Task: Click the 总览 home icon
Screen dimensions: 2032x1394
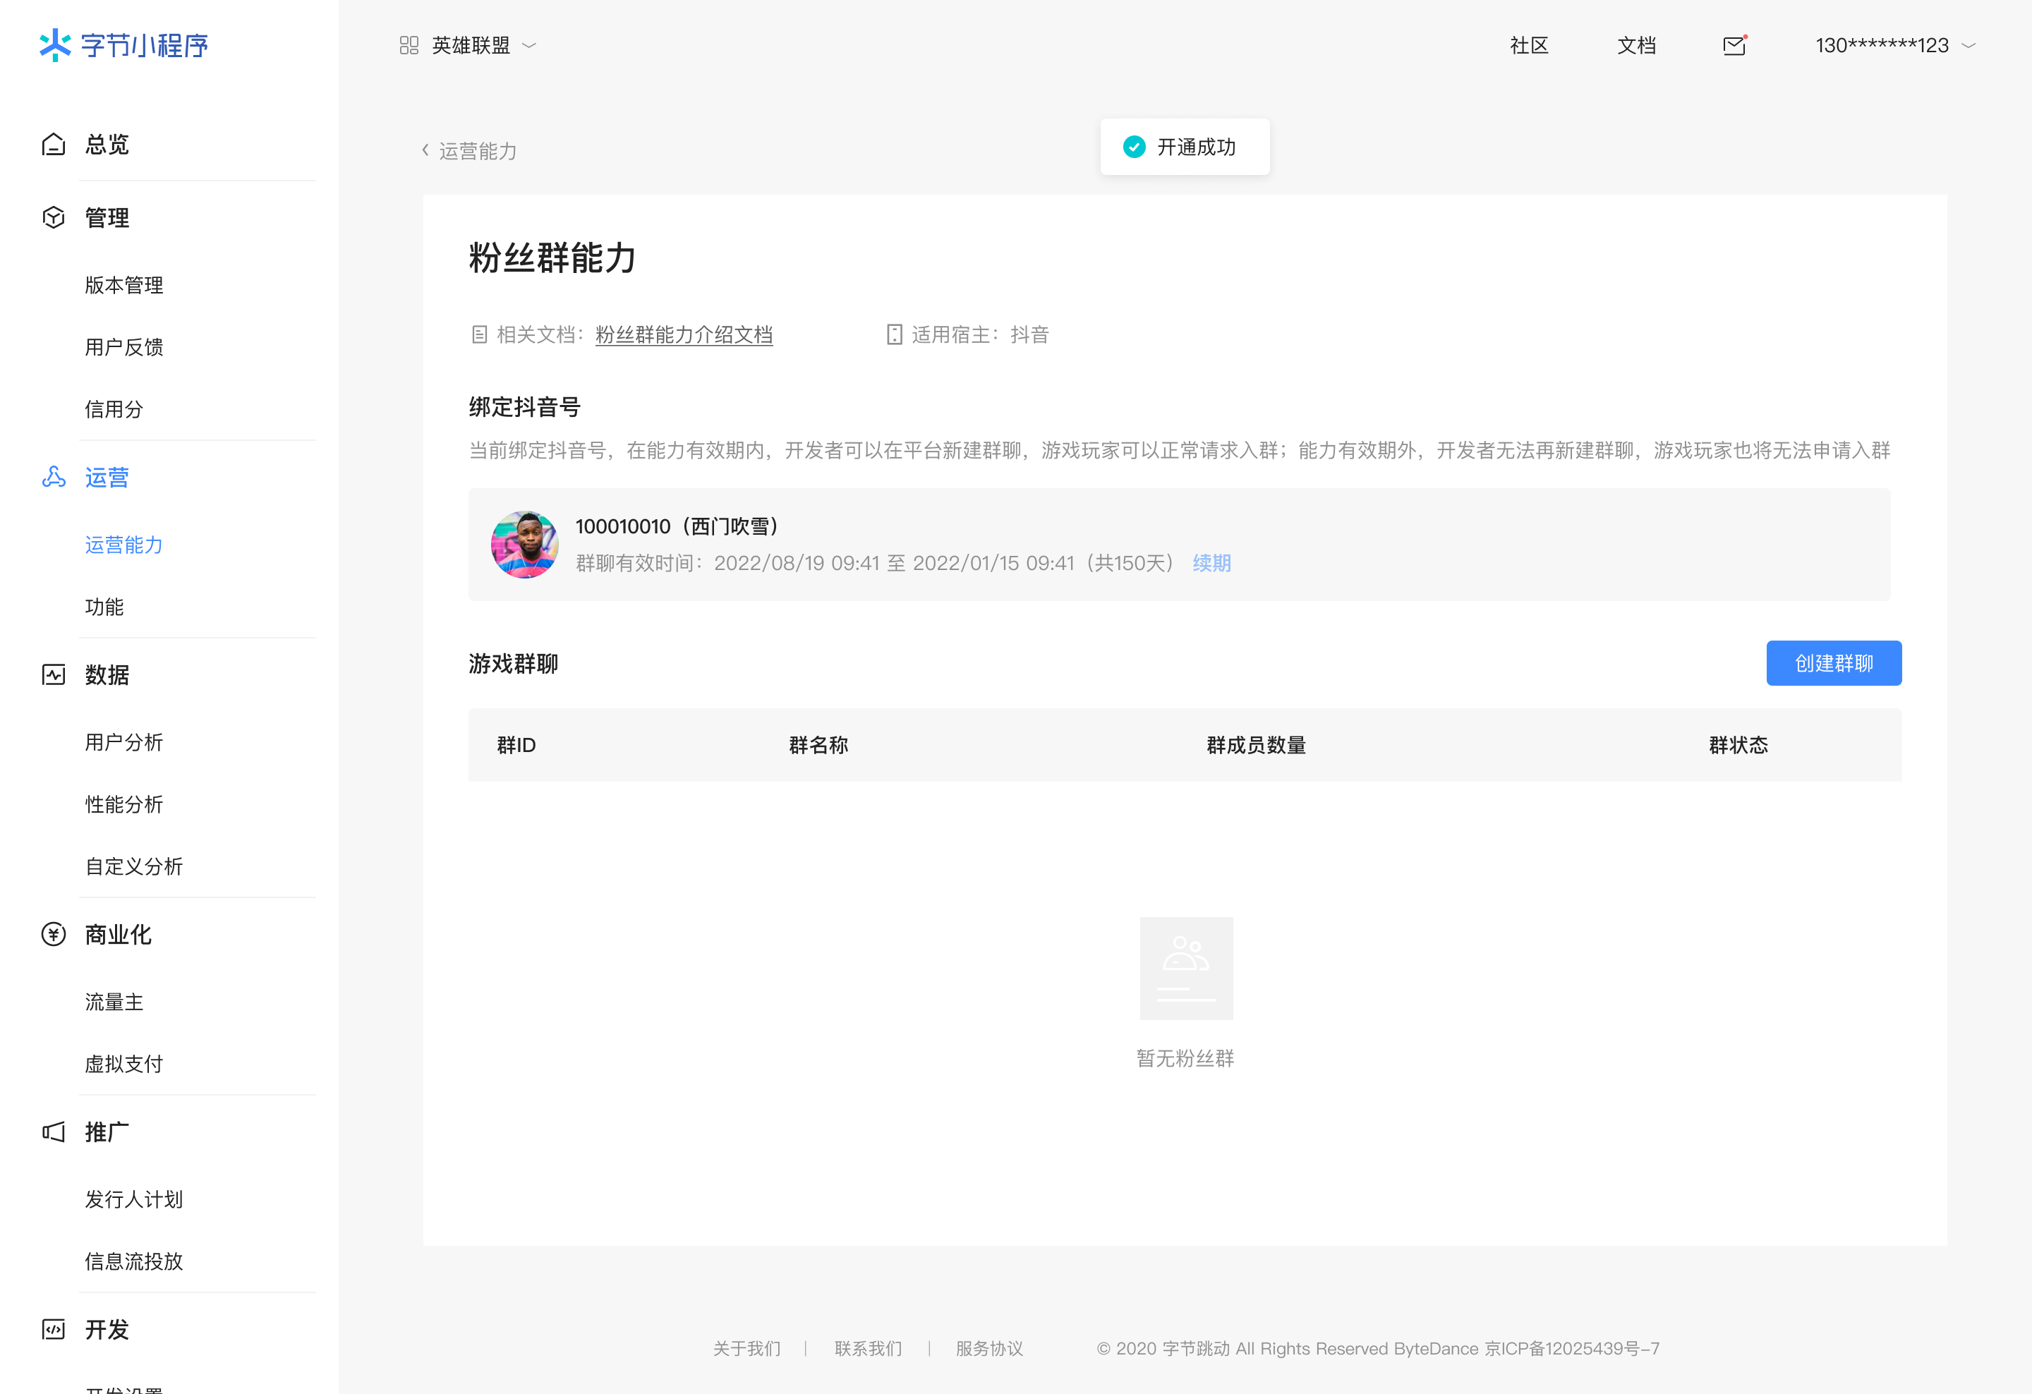Action: [54, 144]
